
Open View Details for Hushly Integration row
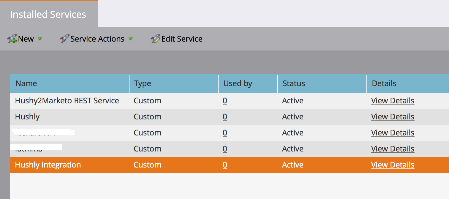coord(393,165)
